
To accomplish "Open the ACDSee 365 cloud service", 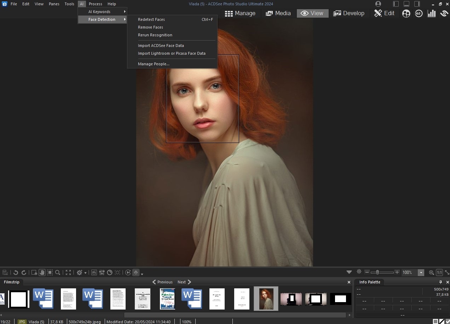I will click(x=419, y=13).
